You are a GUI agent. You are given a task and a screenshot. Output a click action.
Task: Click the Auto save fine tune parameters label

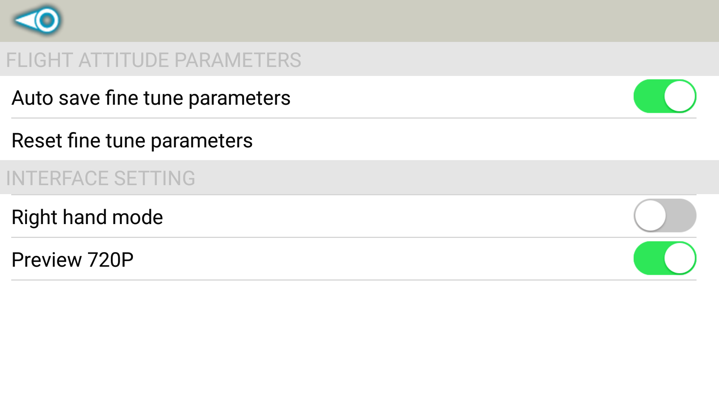[x=151, y=98]
